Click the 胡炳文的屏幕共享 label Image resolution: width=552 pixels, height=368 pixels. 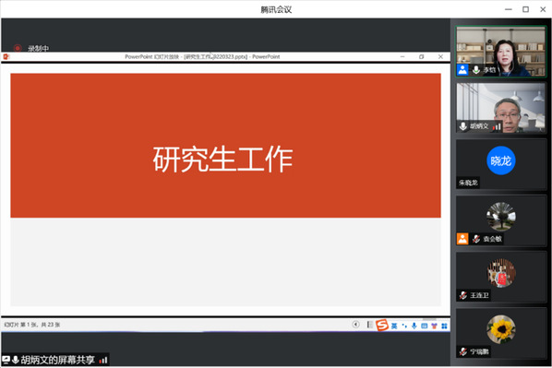coord(58,360)
